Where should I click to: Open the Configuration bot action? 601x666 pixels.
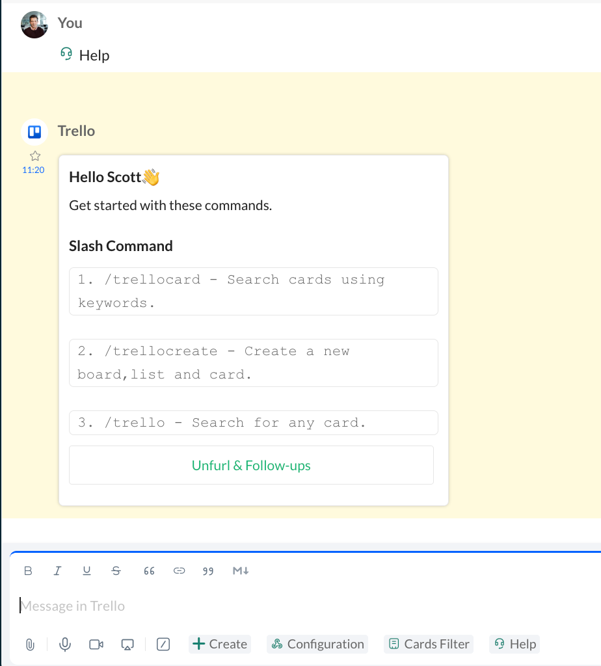[x=317, y=644]
